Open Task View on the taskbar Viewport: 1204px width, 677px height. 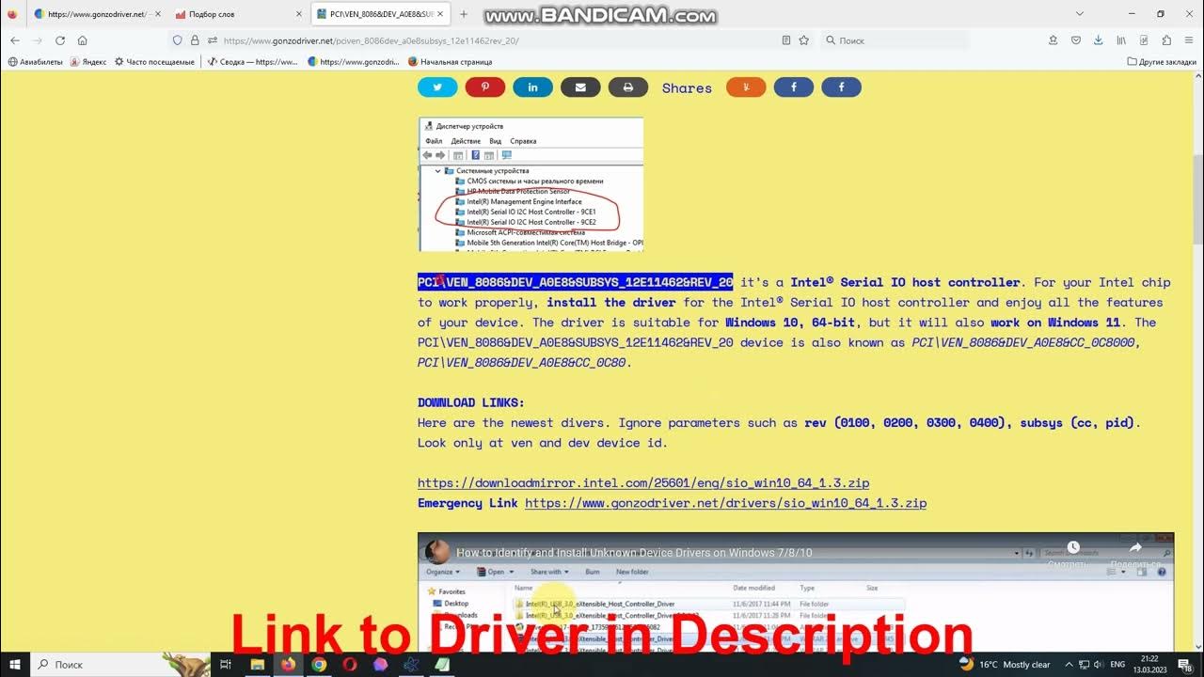225,664
